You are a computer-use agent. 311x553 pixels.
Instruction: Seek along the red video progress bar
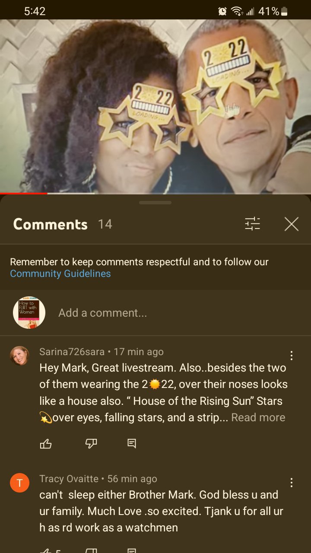[x=155, y=193]
